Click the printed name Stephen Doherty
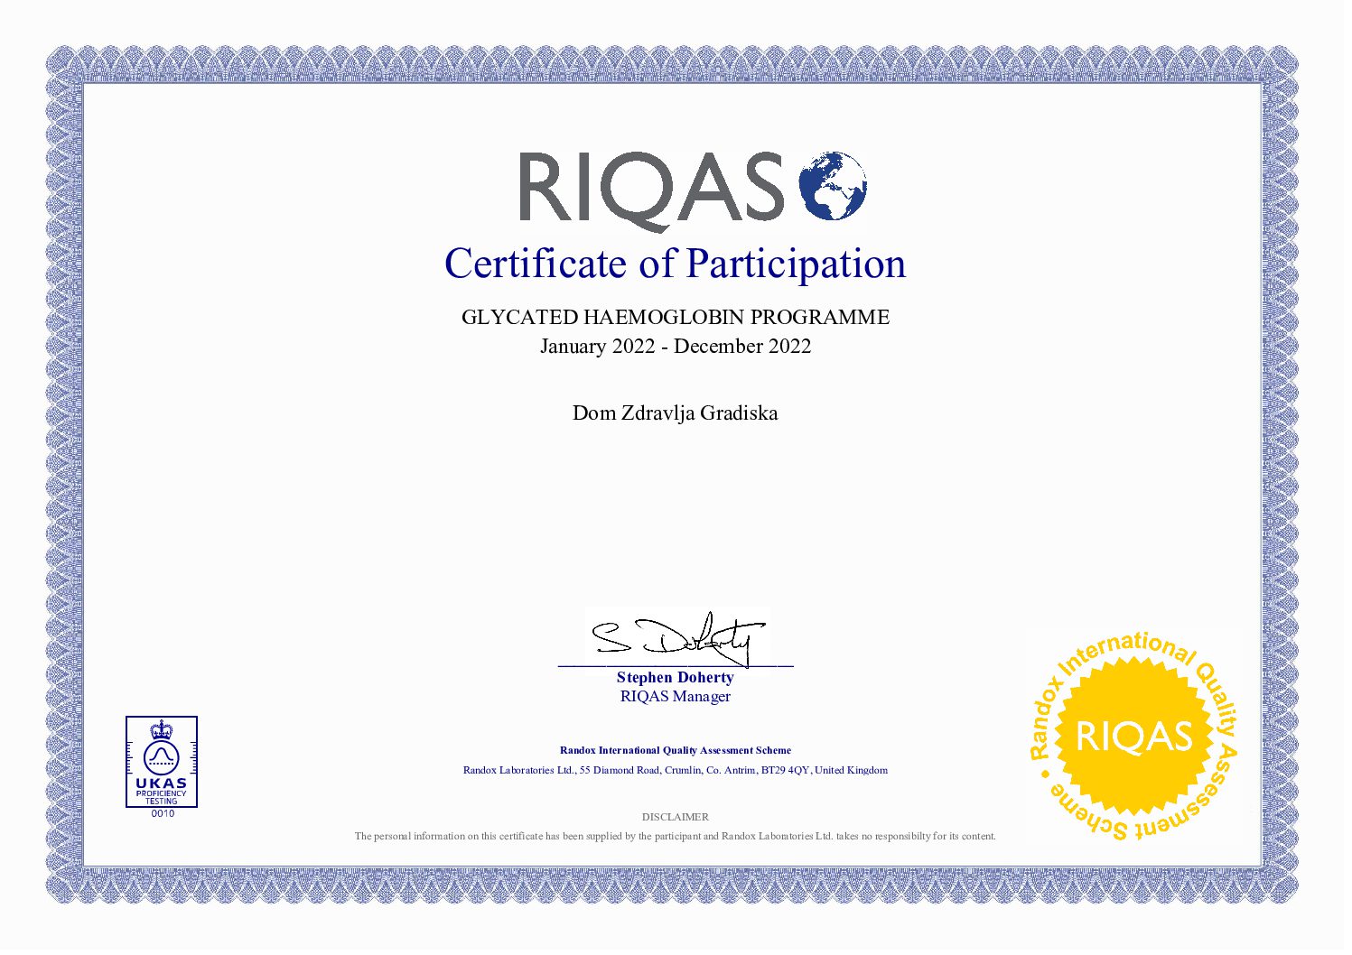1352x955 pixels. tap(675, 678)
